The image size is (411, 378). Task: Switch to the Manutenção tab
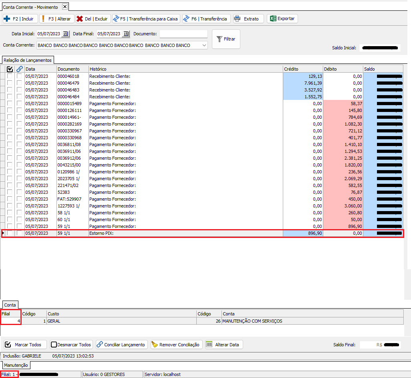(x=16, y=365)
